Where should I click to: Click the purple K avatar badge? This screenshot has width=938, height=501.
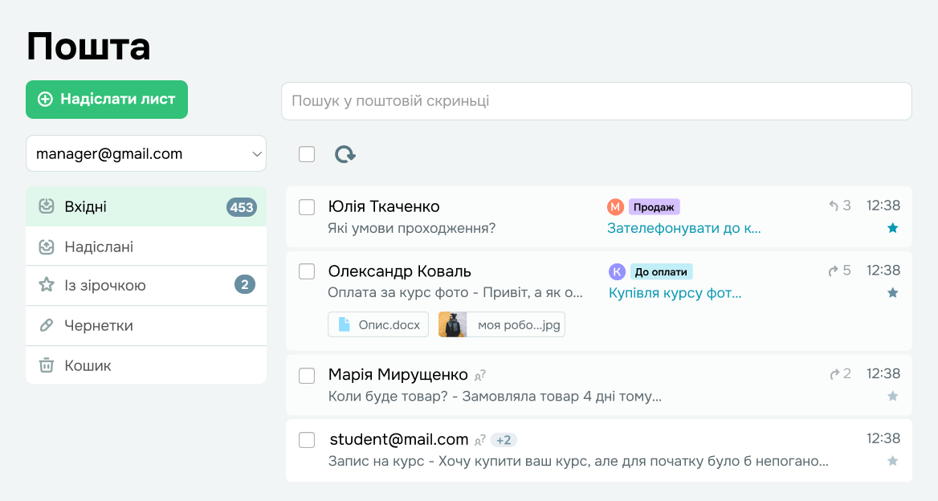coord(617,271)
